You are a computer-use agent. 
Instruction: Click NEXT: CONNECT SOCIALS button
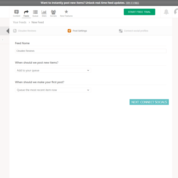click(149, 102)
